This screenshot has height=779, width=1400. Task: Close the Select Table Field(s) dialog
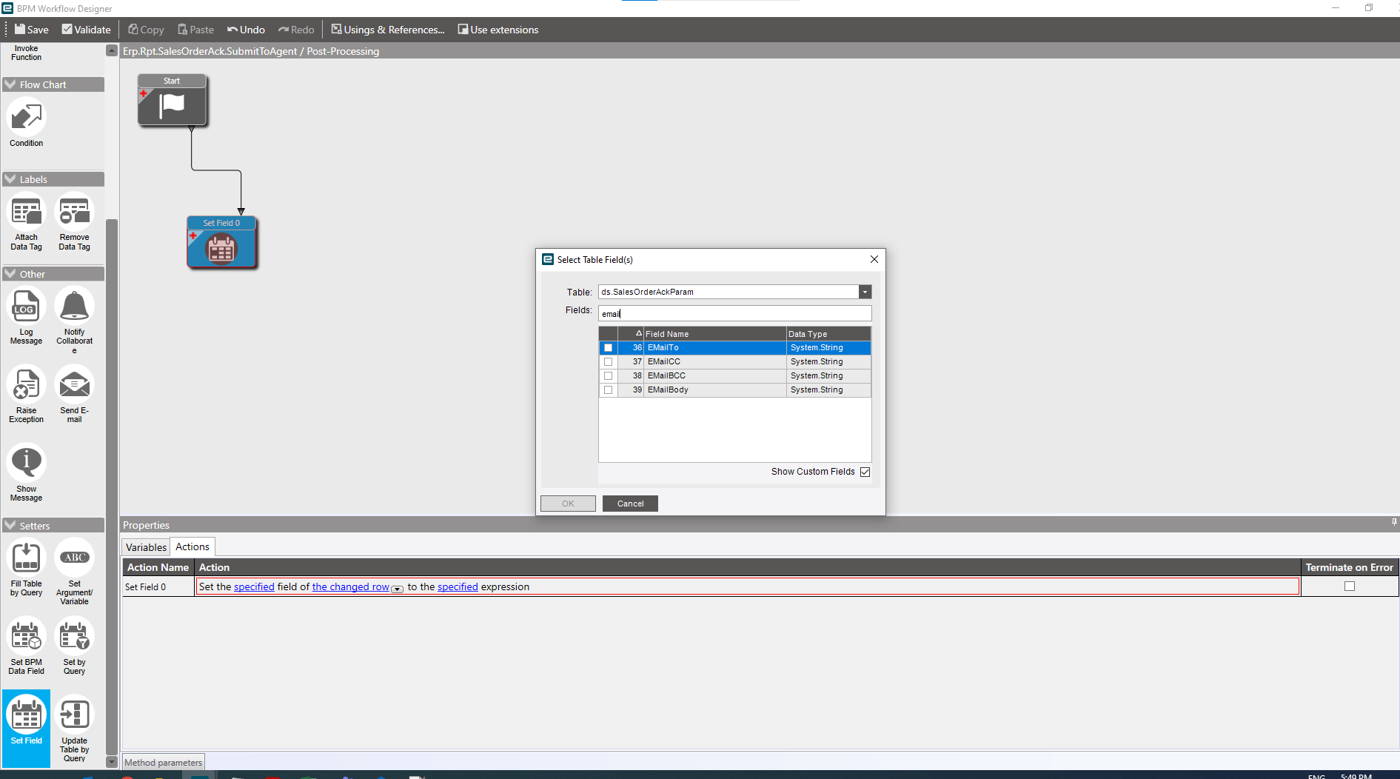click(874, 259)
